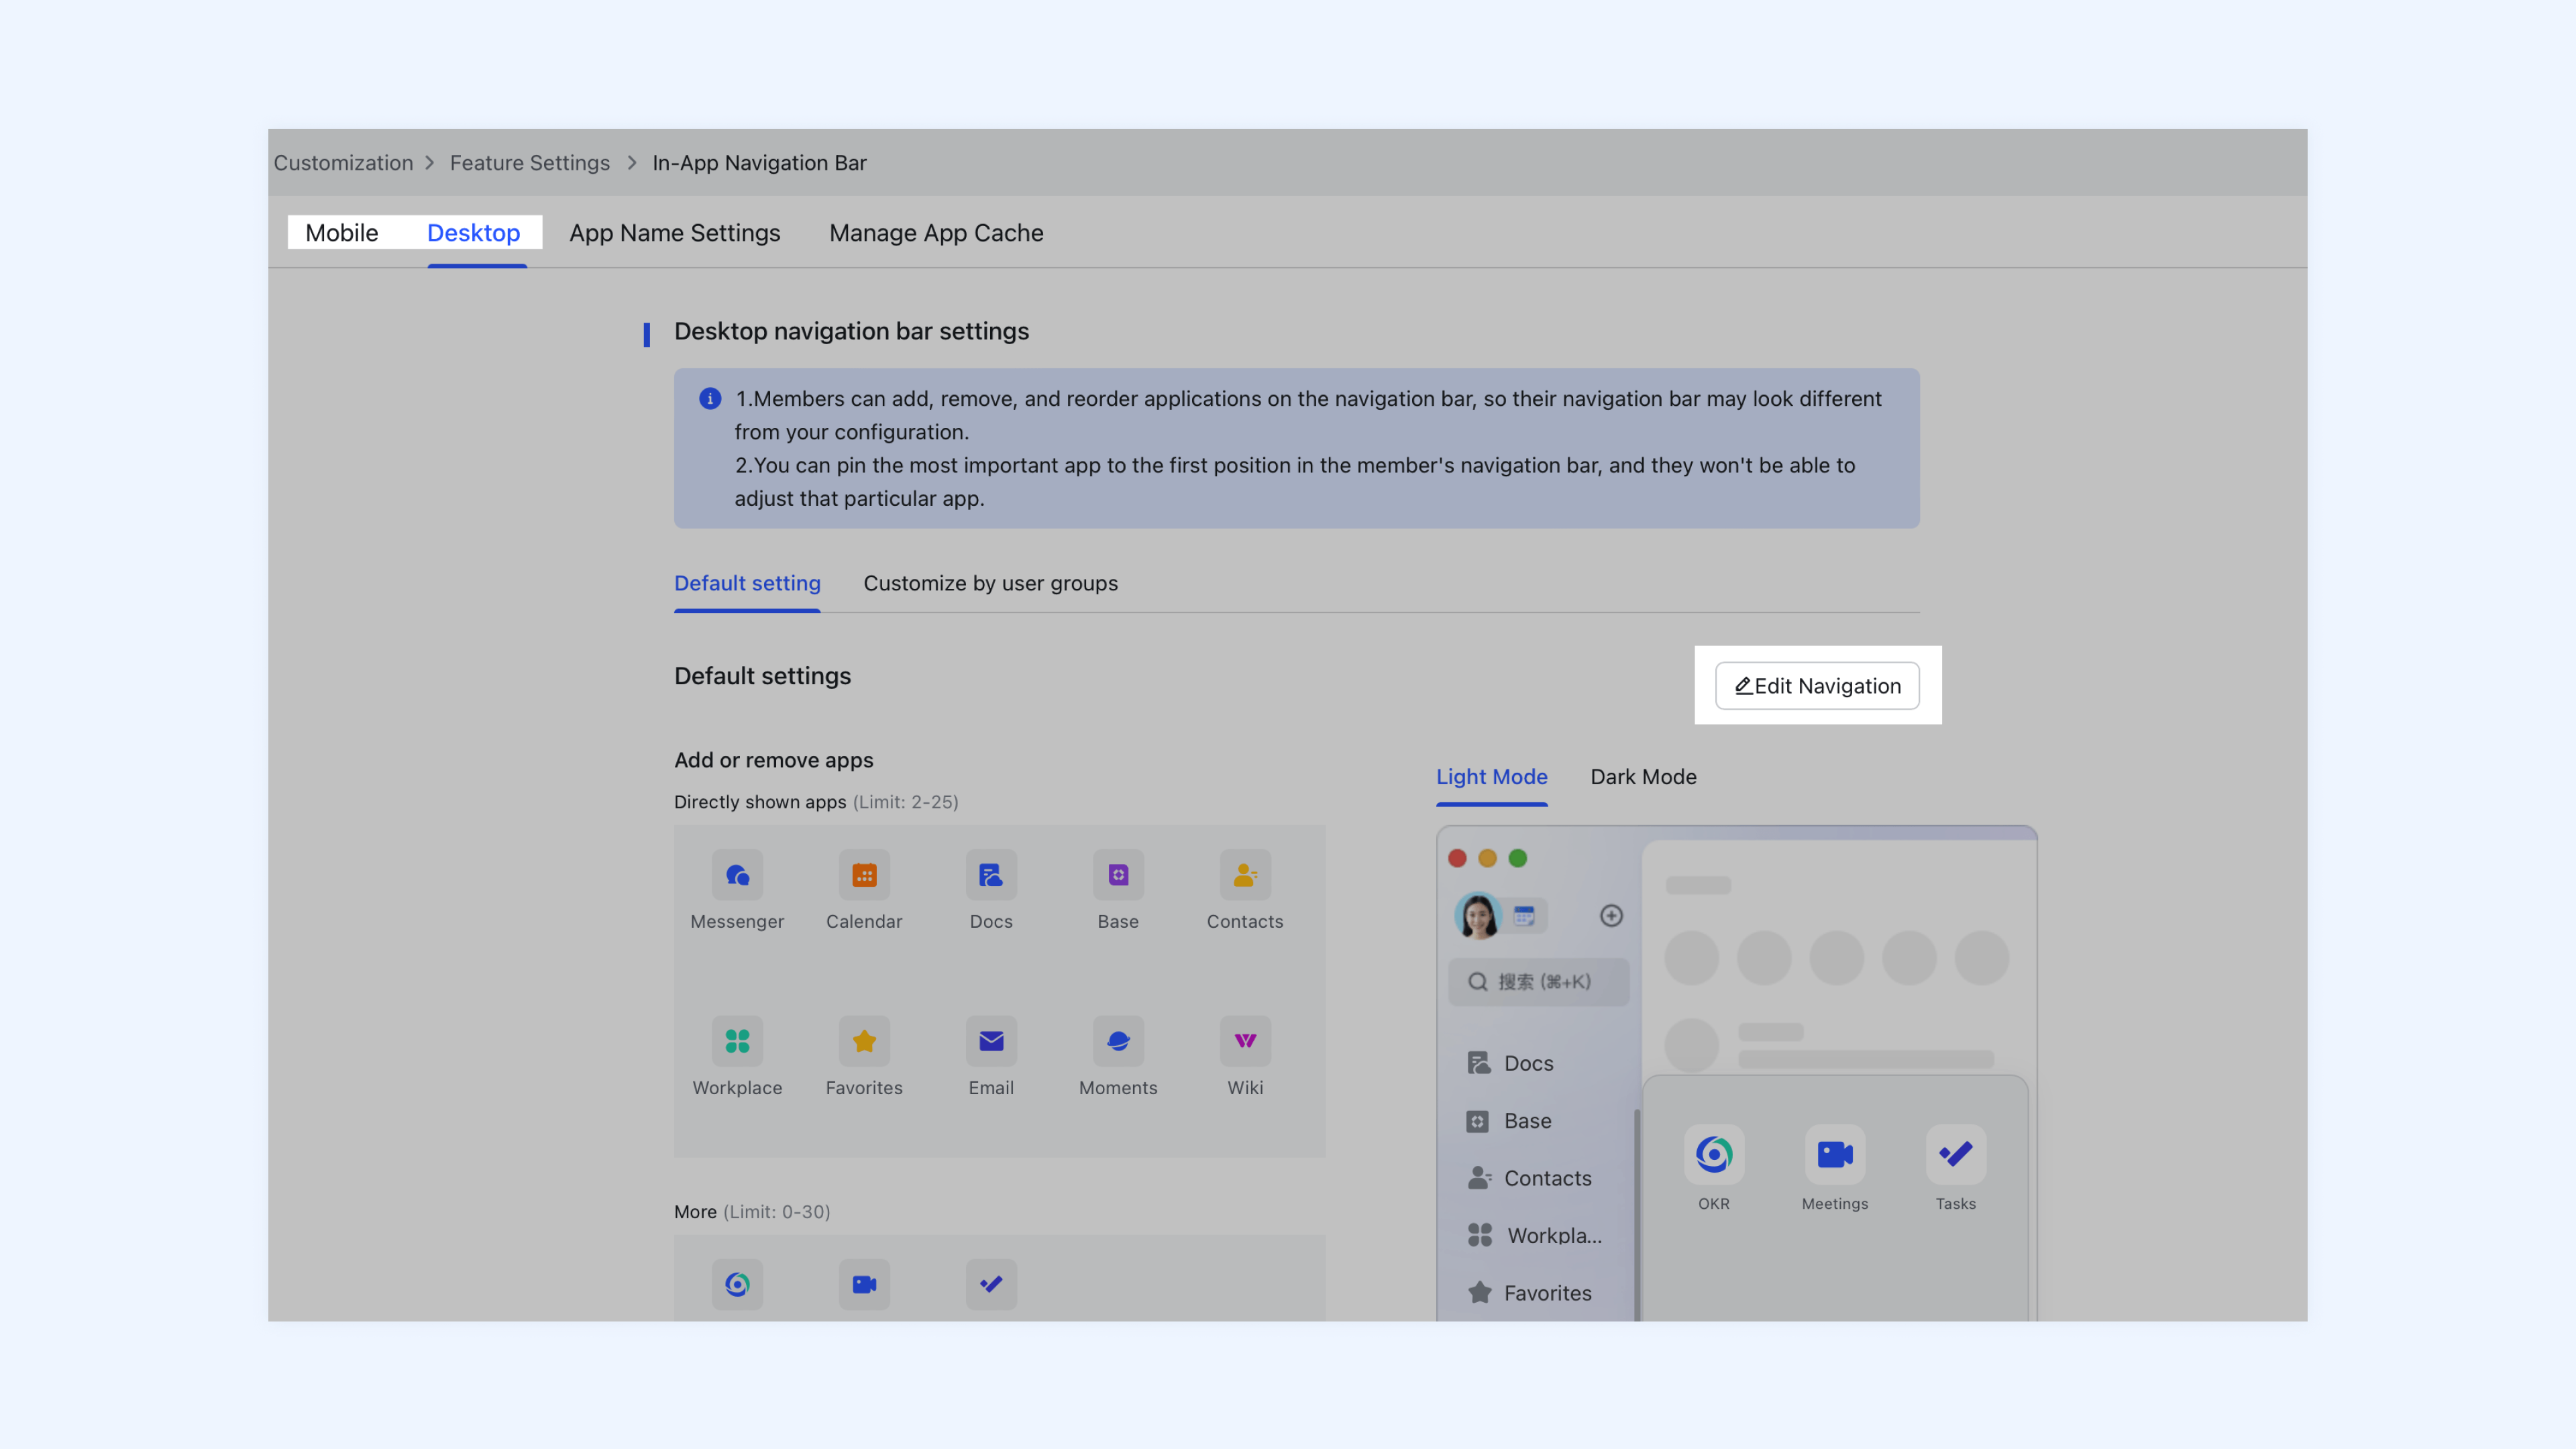Image resolution: width=2576 pixels, height=1449 pixels.
Task: Open the App Name Settings tab
Action: [x=675, y=233]
